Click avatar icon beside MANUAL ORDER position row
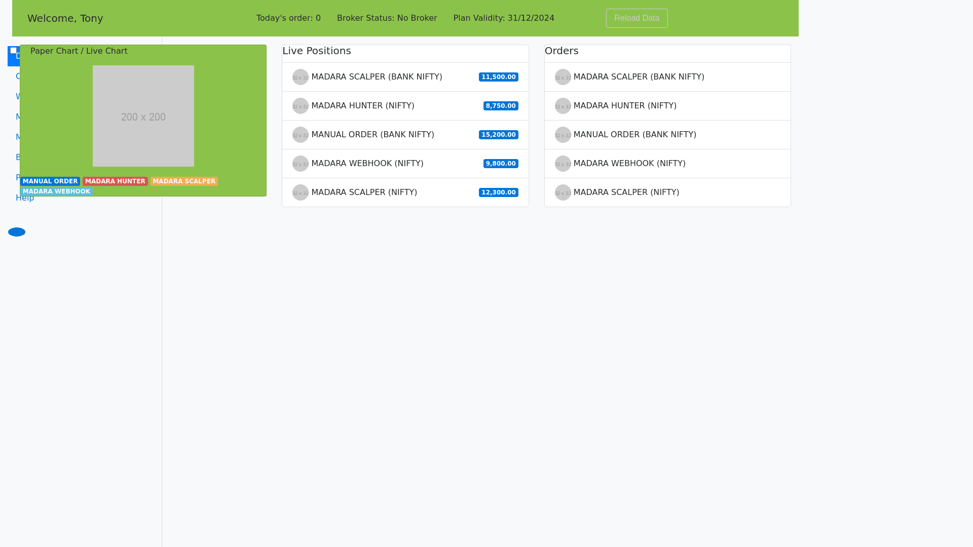 coord(301,135)
